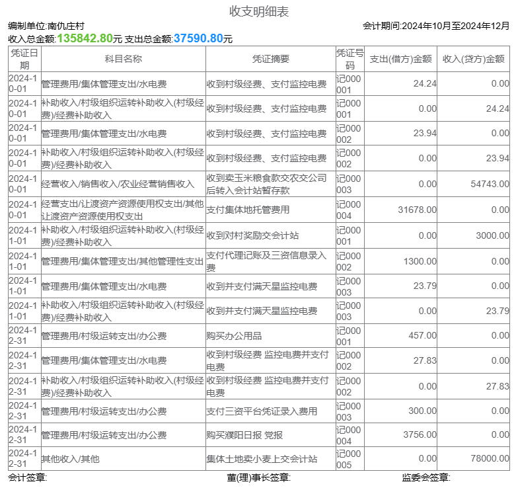Click the 监委会签章 signature label
Viewport: 516px width, 490px height.
tap(425, 478)
